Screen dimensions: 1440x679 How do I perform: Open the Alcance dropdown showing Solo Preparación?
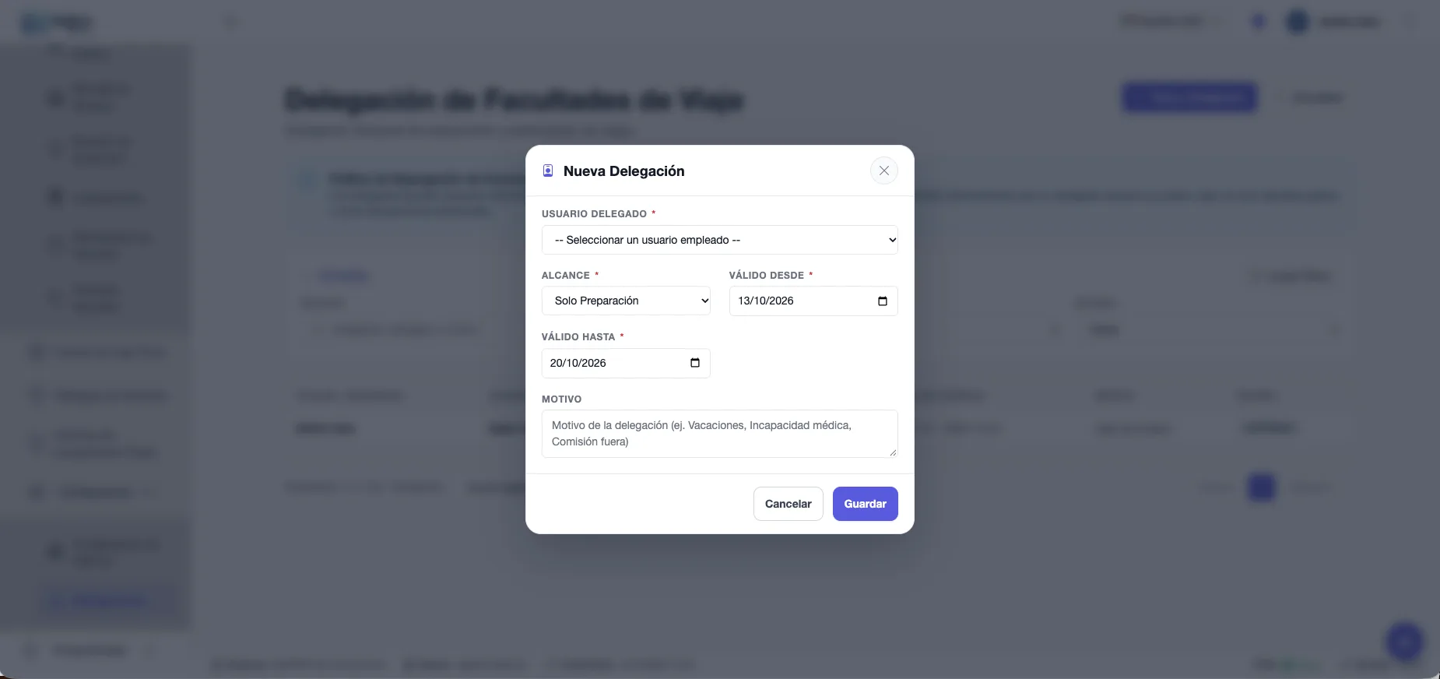(626, 301)
